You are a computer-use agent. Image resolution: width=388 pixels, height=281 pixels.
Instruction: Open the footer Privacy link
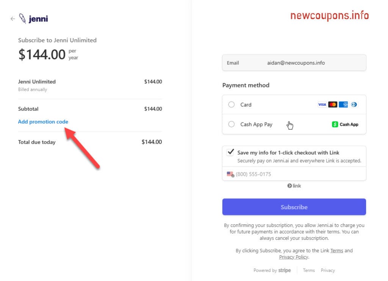(328, 270)
